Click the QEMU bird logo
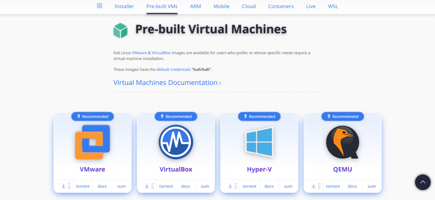The width and height of the screenshot is (435, 200). tap(343, 142)
